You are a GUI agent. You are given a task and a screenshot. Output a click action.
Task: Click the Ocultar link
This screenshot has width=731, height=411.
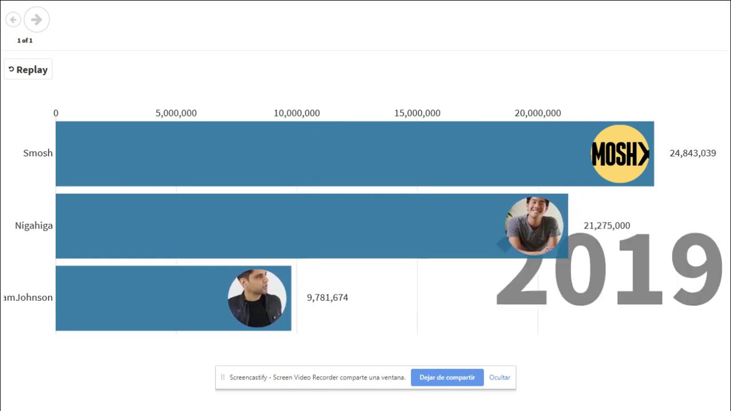point(500,377)
